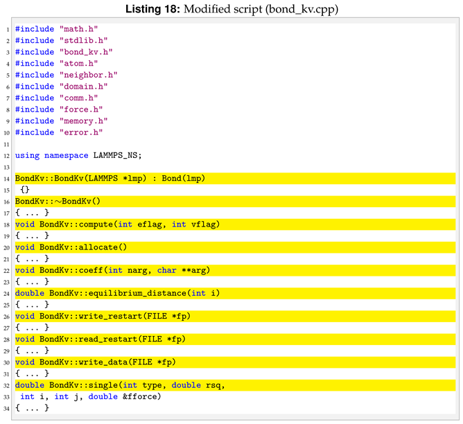Select the '#include "neighbor.h"' line
463x424 pixels.
(66, 75)
